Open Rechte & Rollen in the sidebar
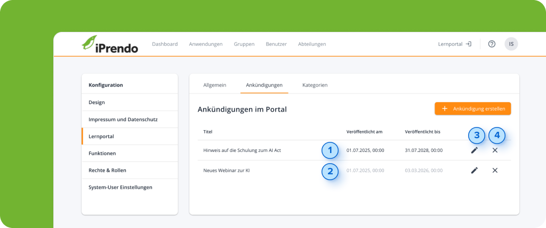Screen dimensions: 546x228 (107, 170)
